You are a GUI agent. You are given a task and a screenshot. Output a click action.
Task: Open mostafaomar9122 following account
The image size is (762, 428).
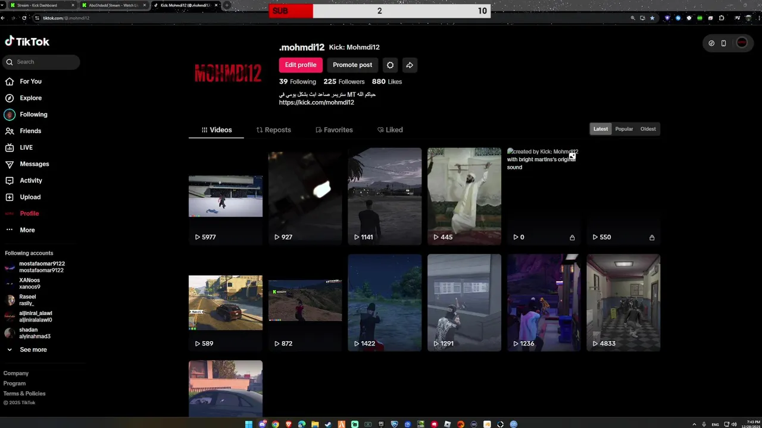pyautogui.click(x=42, y=267)
